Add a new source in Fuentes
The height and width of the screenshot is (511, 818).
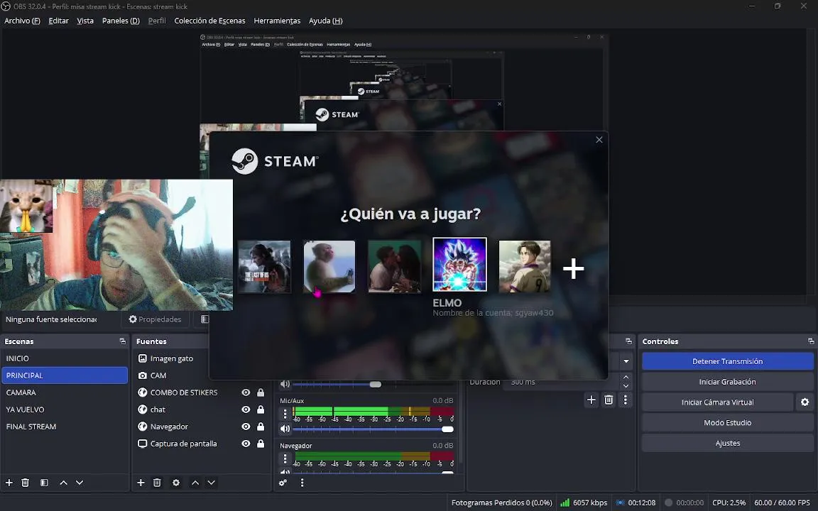click(x=141, y=483)
